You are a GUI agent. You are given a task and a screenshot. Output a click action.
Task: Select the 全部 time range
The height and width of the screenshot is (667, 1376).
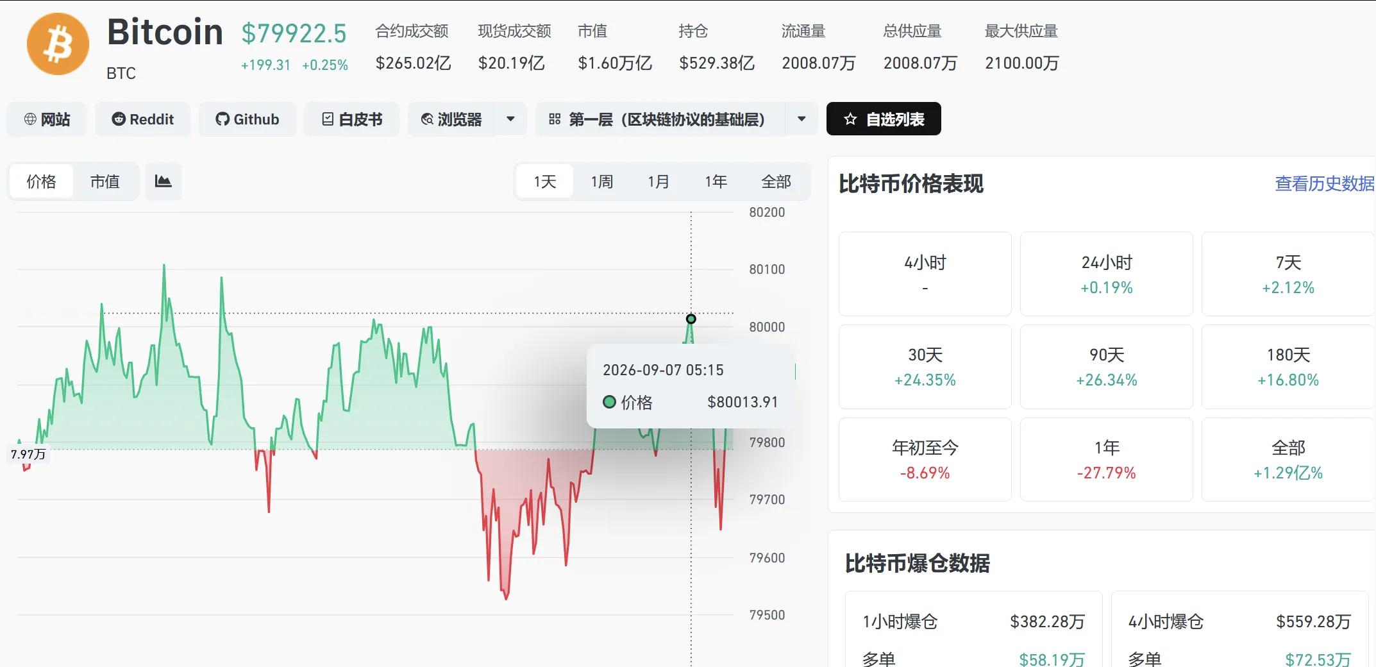point(776,182)
